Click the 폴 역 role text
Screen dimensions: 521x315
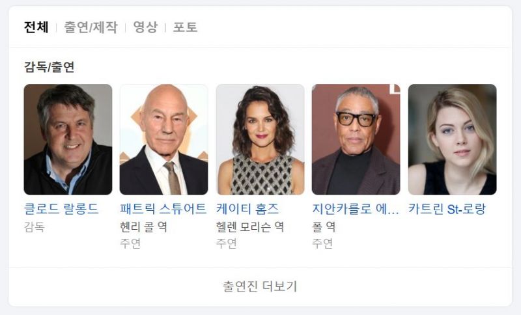[x=324, y=226]
